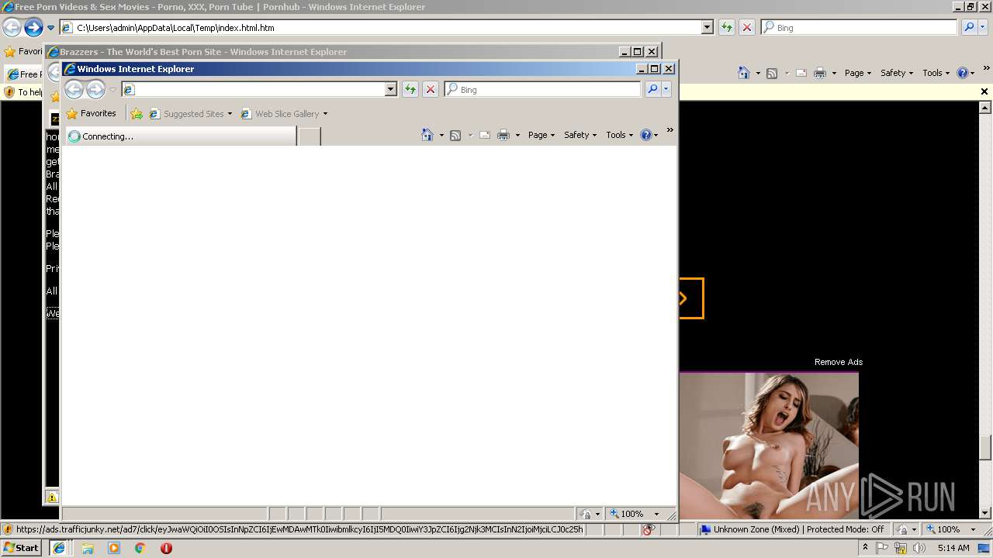993x558 pixels.
Task: Open Page menu in front IE window
Action: 541,135
